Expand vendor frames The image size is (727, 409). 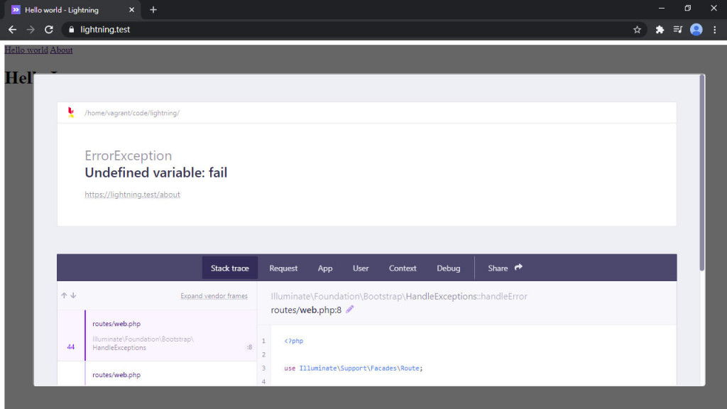click(x=214, y=296)
